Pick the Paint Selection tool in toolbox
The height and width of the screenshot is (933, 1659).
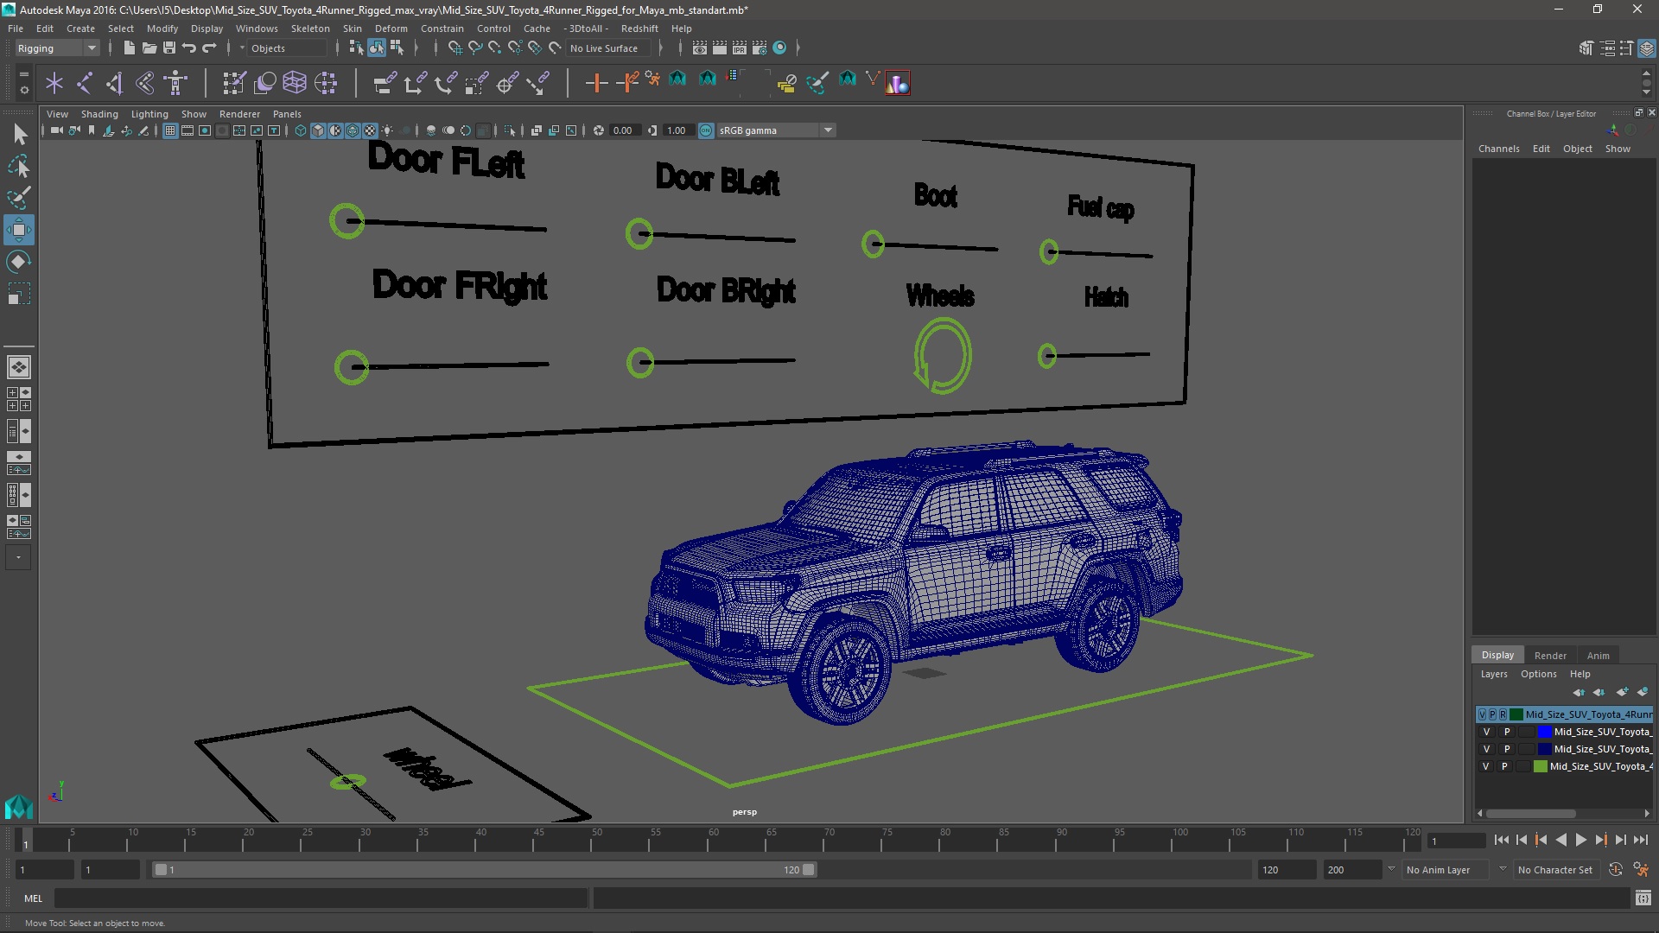coord(19,198)
